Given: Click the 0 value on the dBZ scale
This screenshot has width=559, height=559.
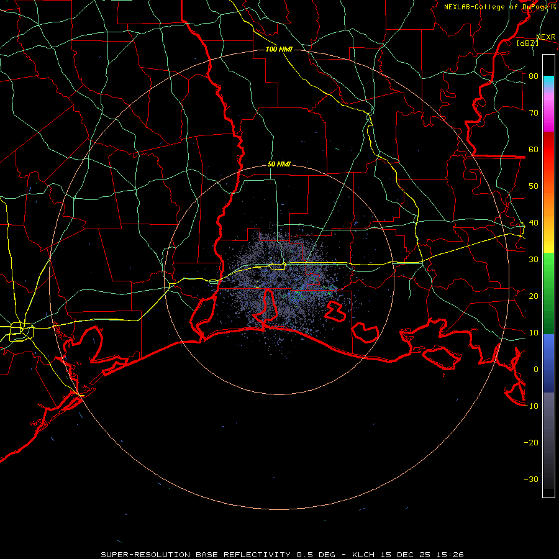Looking at the screenshot, I should (x=536, y=370).
